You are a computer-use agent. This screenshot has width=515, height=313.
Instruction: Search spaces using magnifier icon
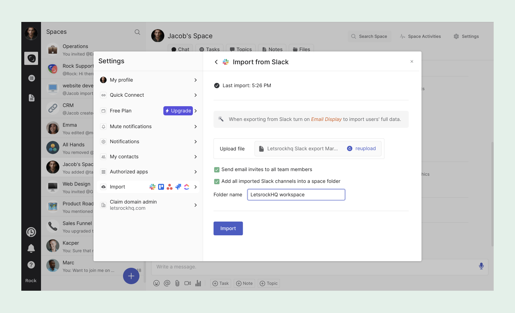tap(137, 32)
